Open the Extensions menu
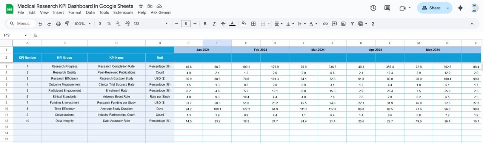 tap(123, 12)
